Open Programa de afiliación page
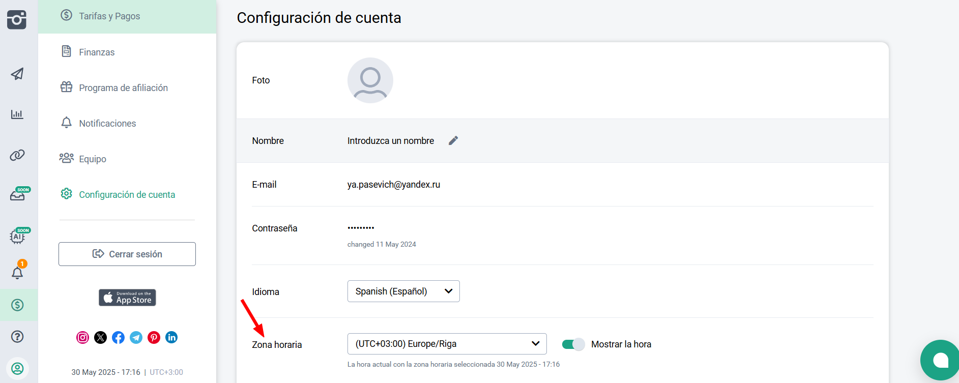Screen dimensions: 959x383 tap(123, 88)
